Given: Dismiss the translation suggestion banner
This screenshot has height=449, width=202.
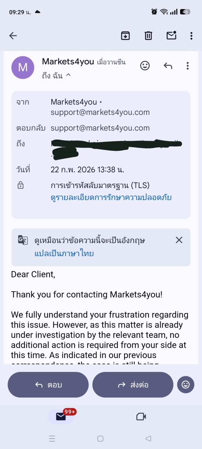Looking at the screenshot, I should (179, 240).
